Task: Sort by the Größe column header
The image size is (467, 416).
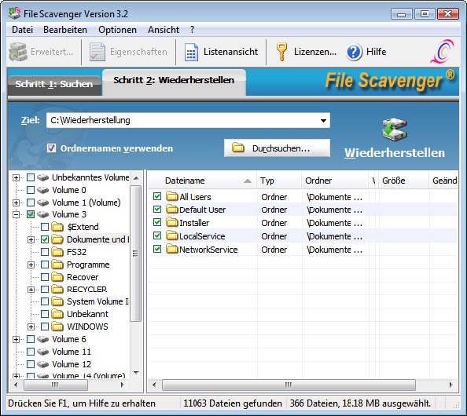Action: pos(403,181)
